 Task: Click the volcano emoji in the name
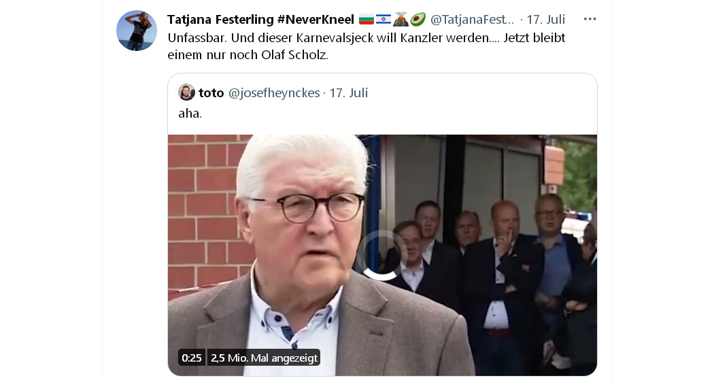click(x=401, y=19)
